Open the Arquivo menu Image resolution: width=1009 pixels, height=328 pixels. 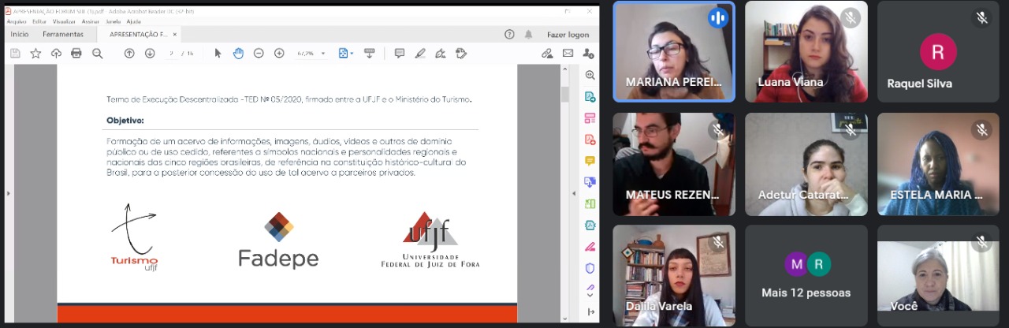[17, 21]
